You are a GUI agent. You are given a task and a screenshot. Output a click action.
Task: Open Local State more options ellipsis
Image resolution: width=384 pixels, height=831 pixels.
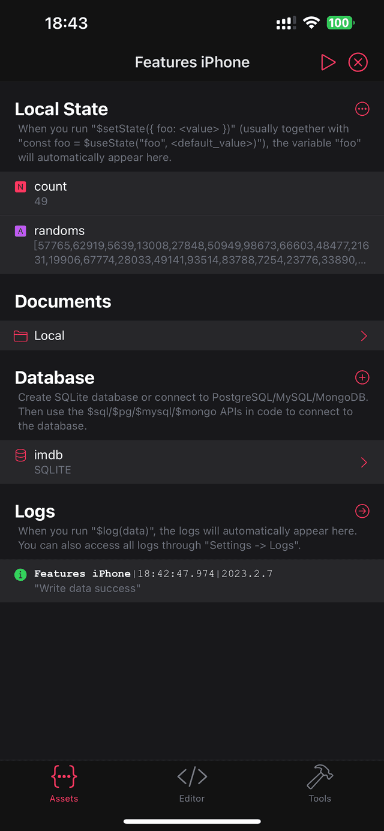pyautogui.click(x=362, y=109)
